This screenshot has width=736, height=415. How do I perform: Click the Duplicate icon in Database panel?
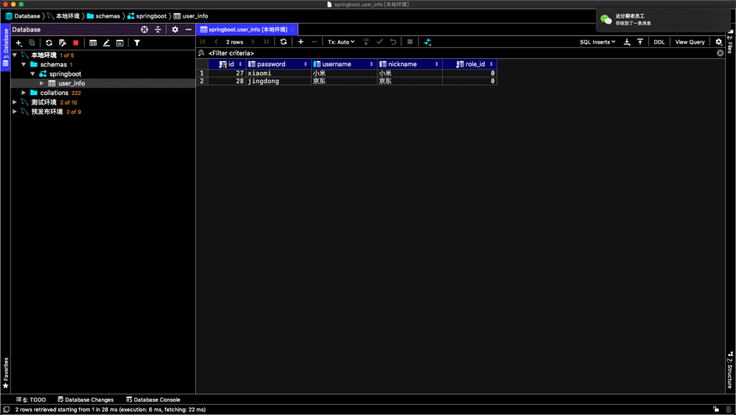32,43
